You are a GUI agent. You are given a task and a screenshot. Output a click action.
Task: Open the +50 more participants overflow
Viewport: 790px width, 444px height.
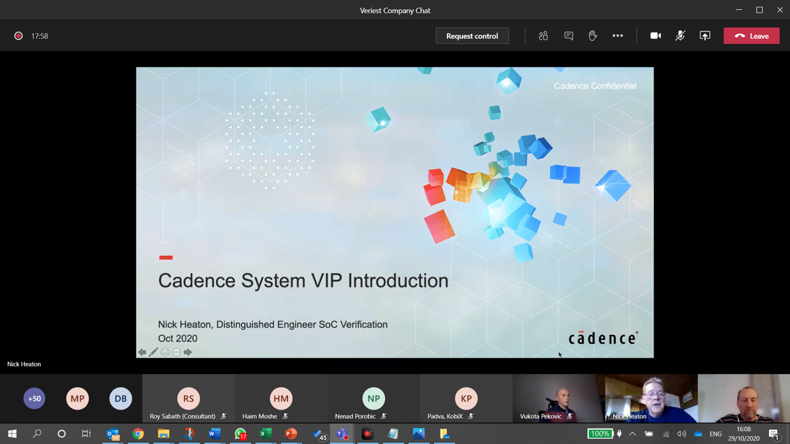35,398
